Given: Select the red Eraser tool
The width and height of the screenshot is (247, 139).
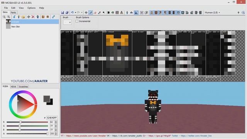Looking at the screenshot, I should coord(95,13).
